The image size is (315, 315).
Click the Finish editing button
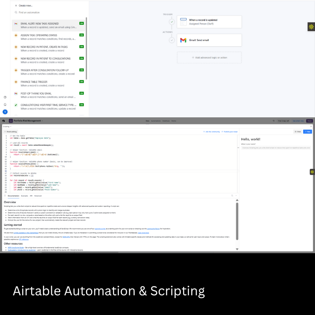tap(11, 132)
